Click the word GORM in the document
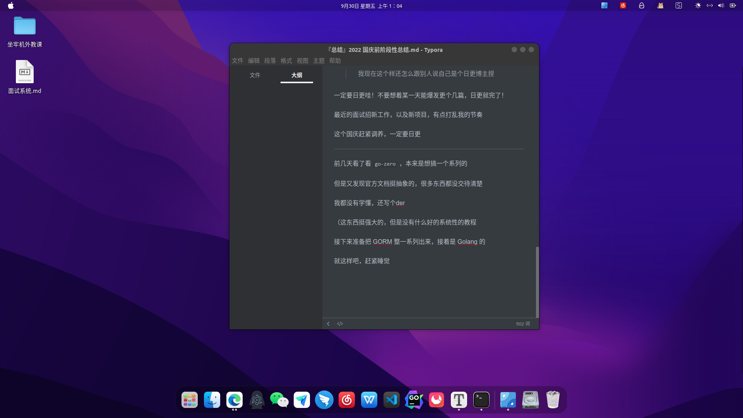 pyautogui.click(x=382, y=242)
